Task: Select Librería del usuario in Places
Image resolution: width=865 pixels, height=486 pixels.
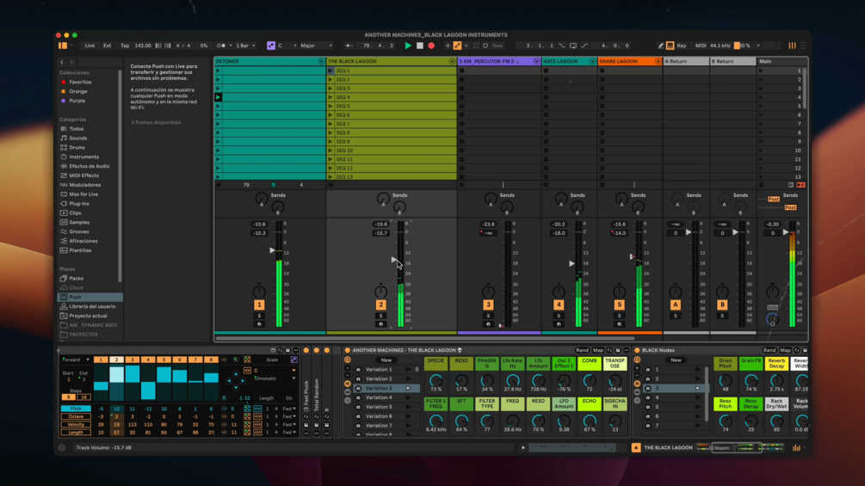Action: (92, 306)
